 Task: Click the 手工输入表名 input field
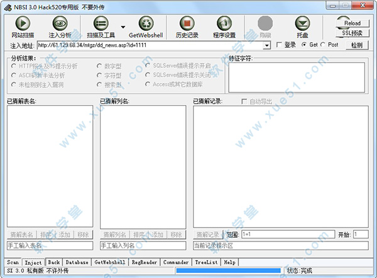pyautogui.click(x=50, y=246)
